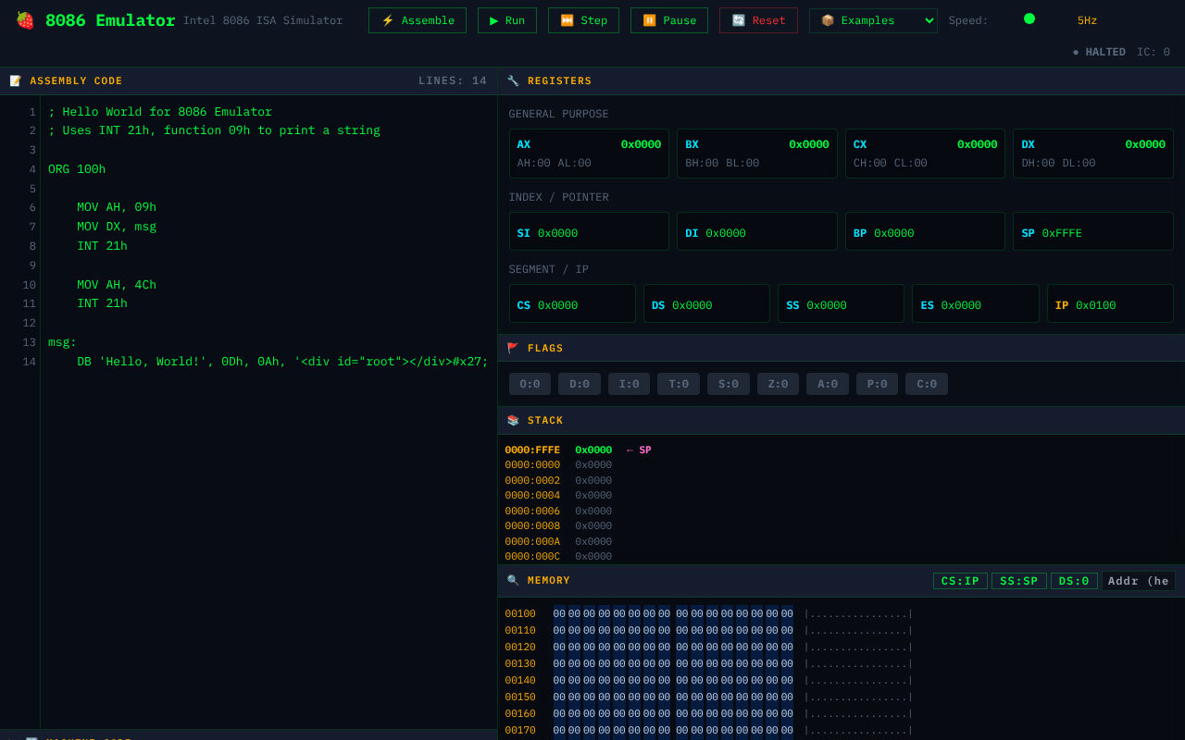Select the IP register showing 0x0100
Viewport: 1185px width, 740px height.
pyautogui.click(x=1110, y=303)
